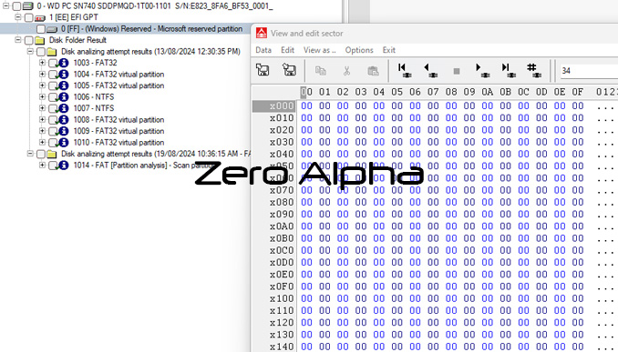
Task: Tick checkbox for 1006 - NTFS
Action: (53, 96)
